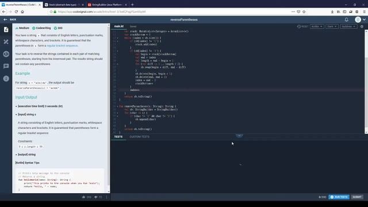Open page actions three-dots menu
This screenshot has height=207, width=368.
293,11
